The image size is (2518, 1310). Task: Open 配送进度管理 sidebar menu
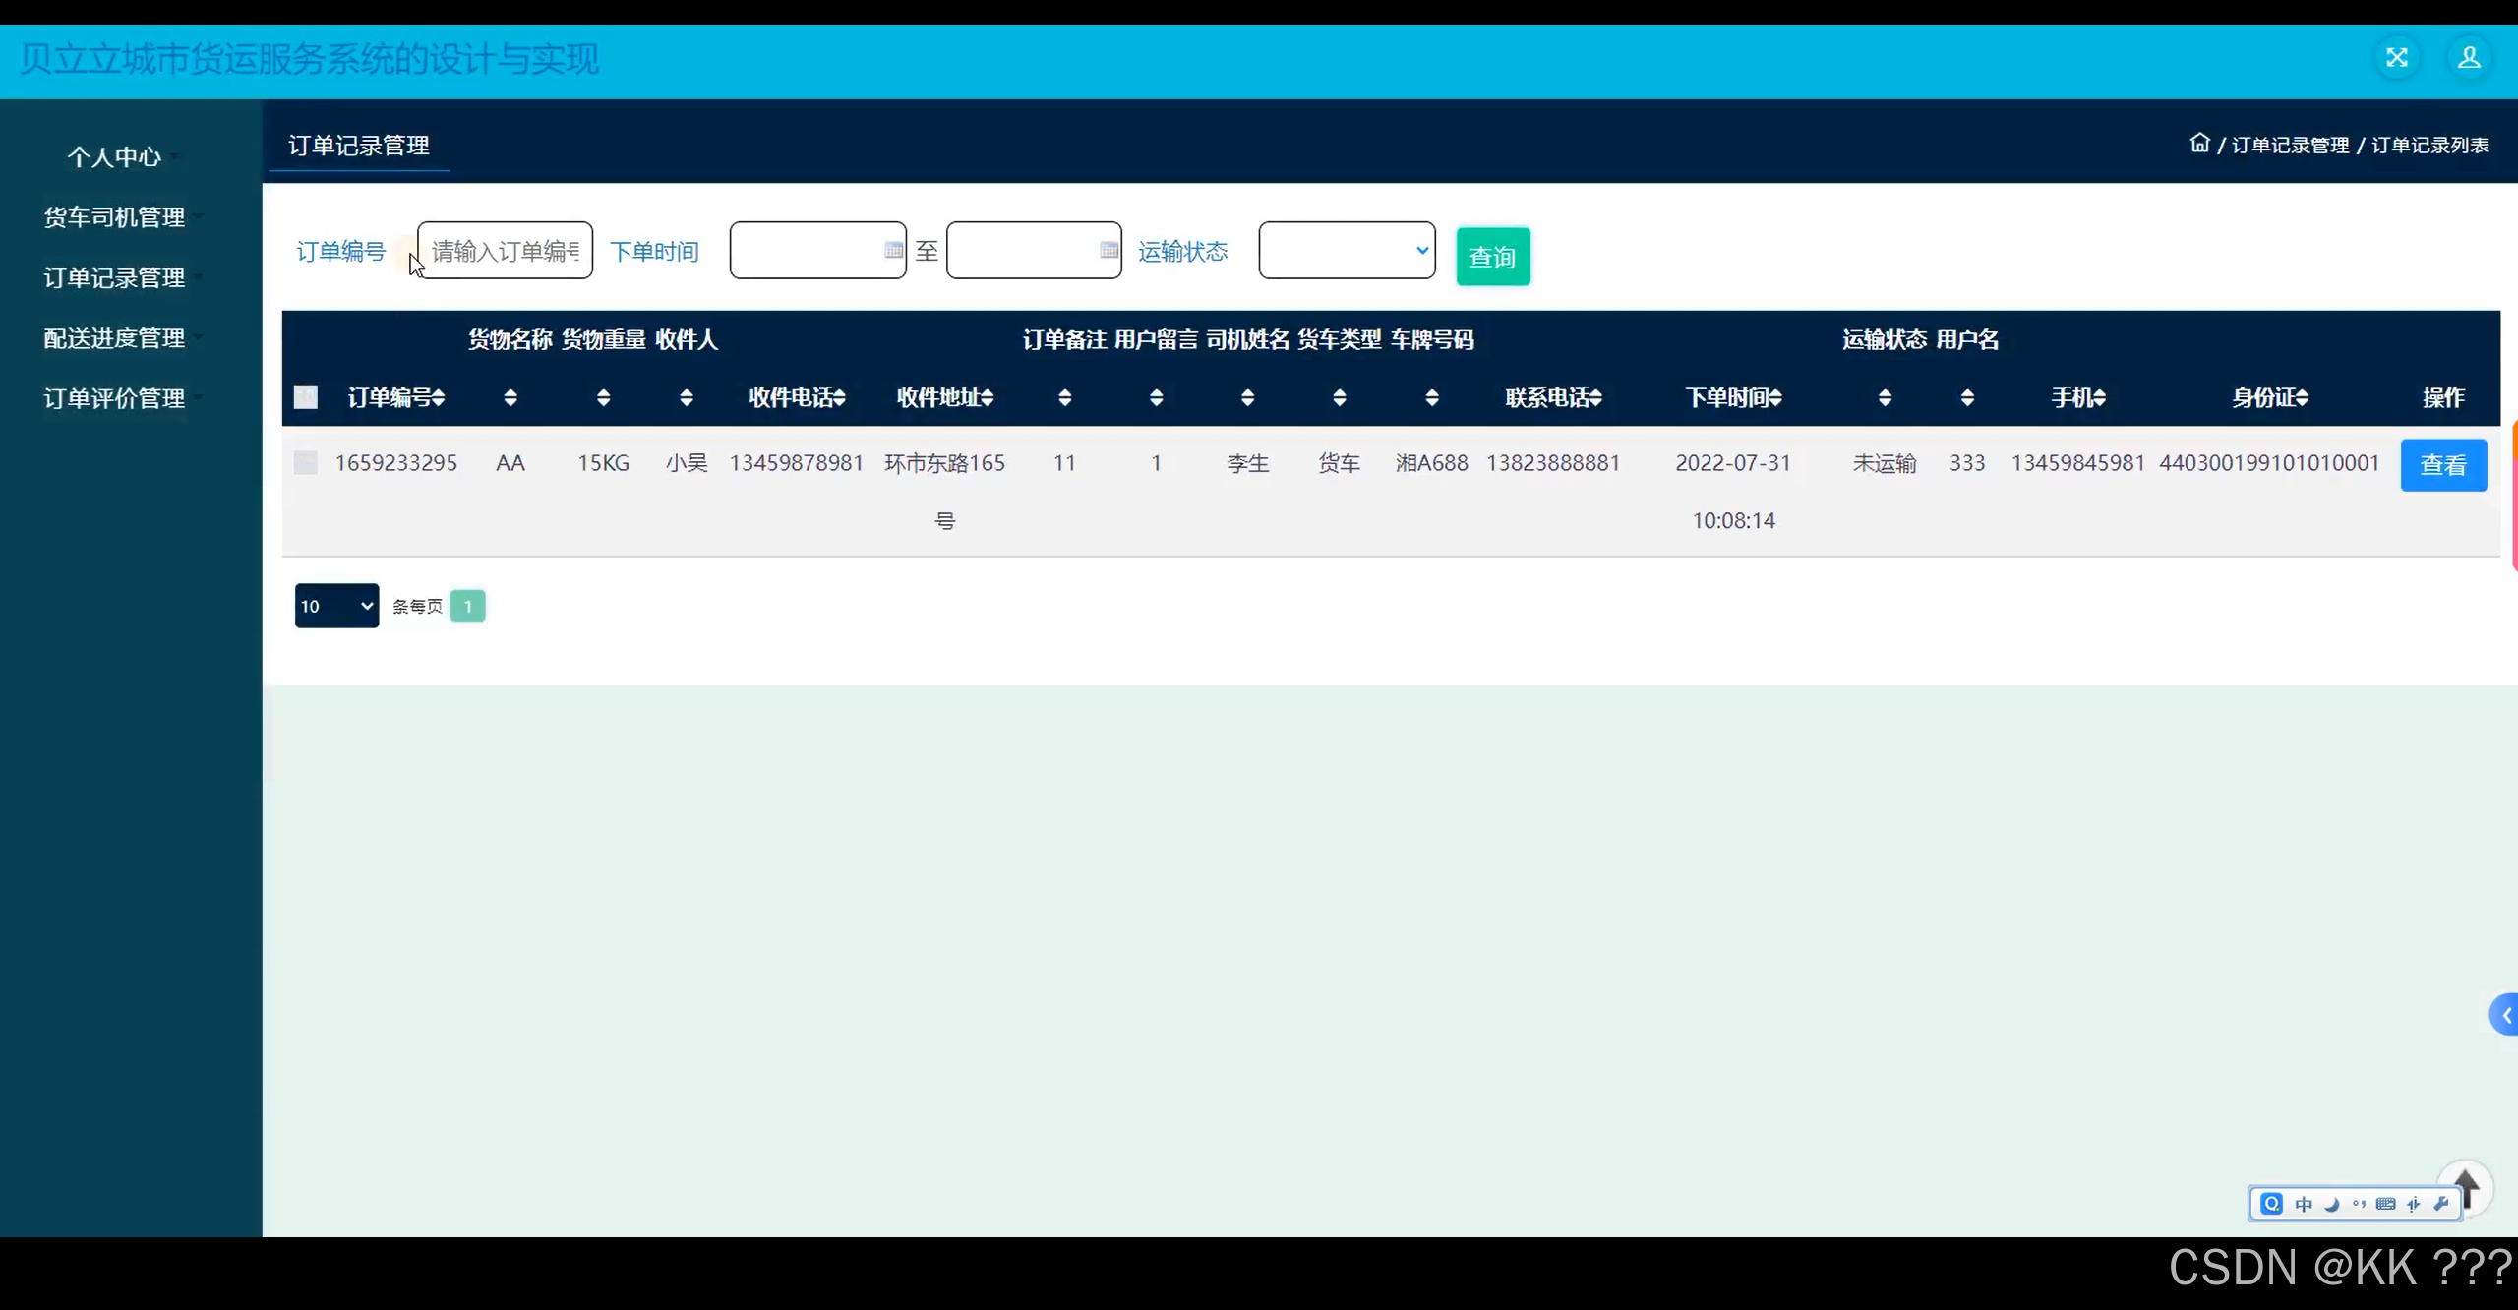point(114,338)
